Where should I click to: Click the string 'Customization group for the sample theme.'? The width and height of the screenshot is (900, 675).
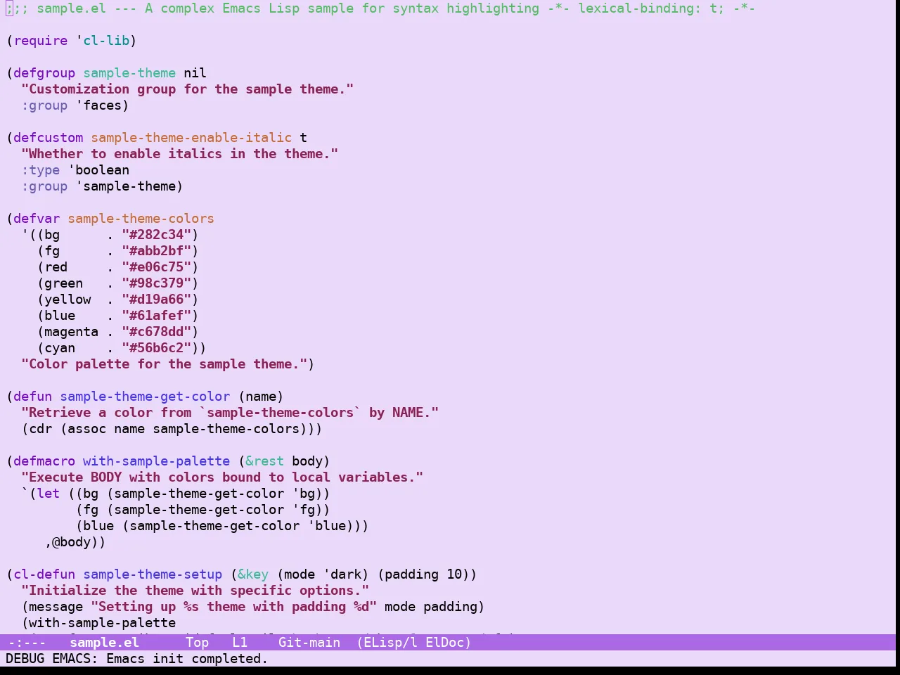click(187, 89)
